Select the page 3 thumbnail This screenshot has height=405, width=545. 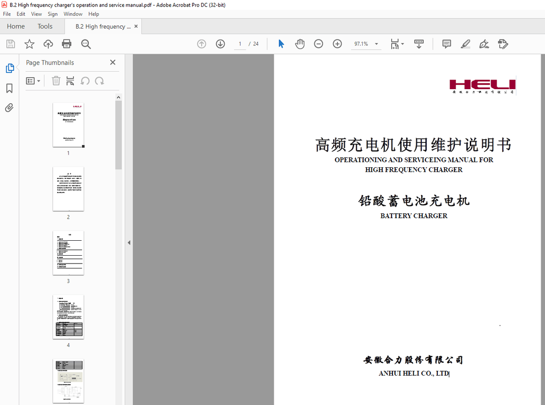pyautogui.click(x=68, y=253)
